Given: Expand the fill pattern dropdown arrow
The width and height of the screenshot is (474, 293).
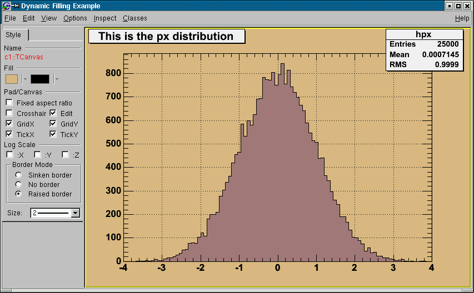Looking at the screenshot, I should click(56, 79).
